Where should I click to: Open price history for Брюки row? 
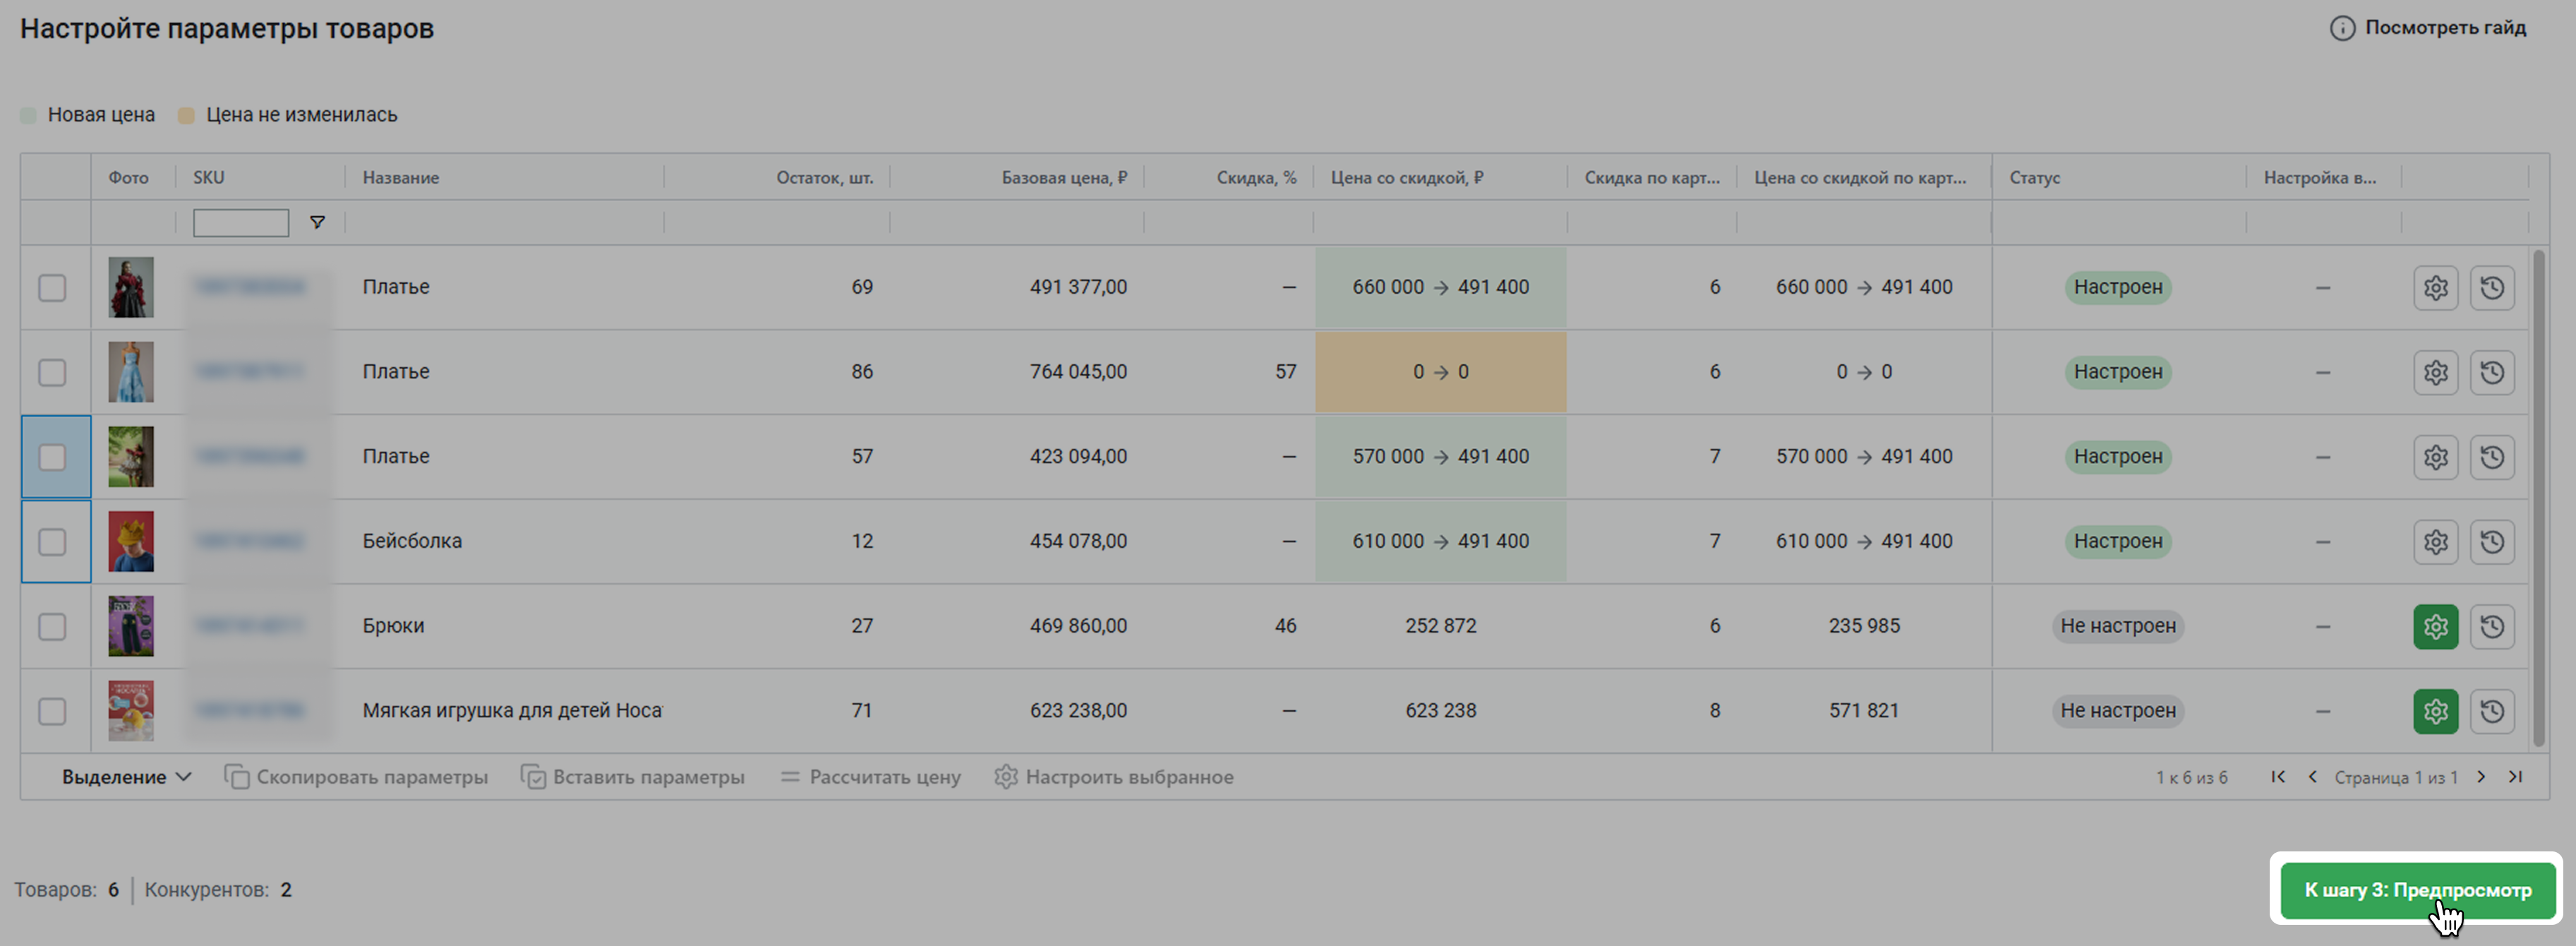(x=2491, y=626)
